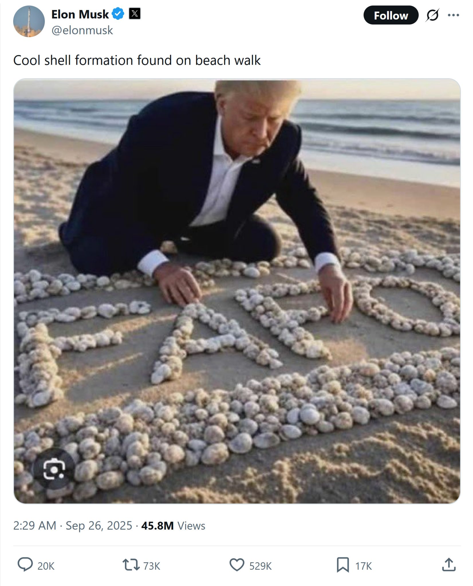Visit the @elonmusk profile handle

pos(83,30)
